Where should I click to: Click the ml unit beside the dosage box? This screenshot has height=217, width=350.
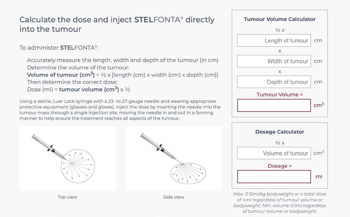(319, 177)
